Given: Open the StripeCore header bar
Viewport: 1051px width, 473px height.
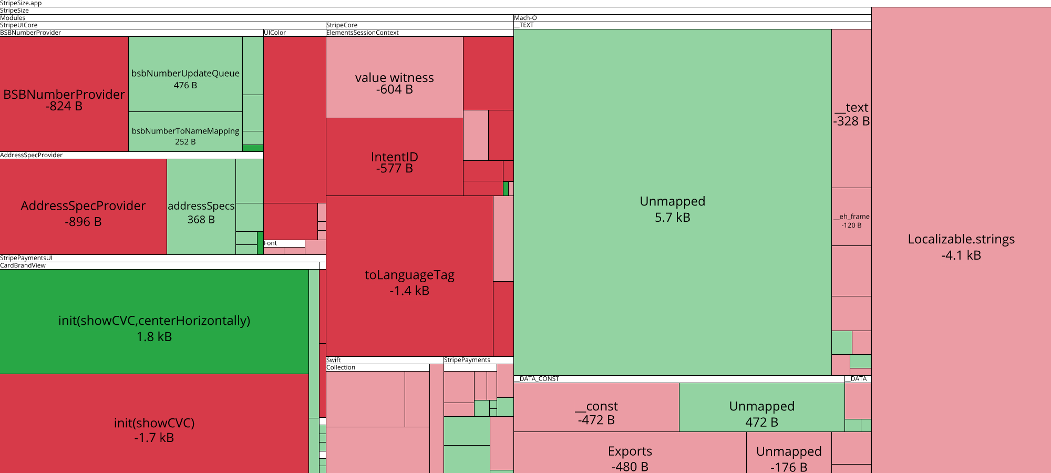Looking at the screenshot, I should click(420, 25).
